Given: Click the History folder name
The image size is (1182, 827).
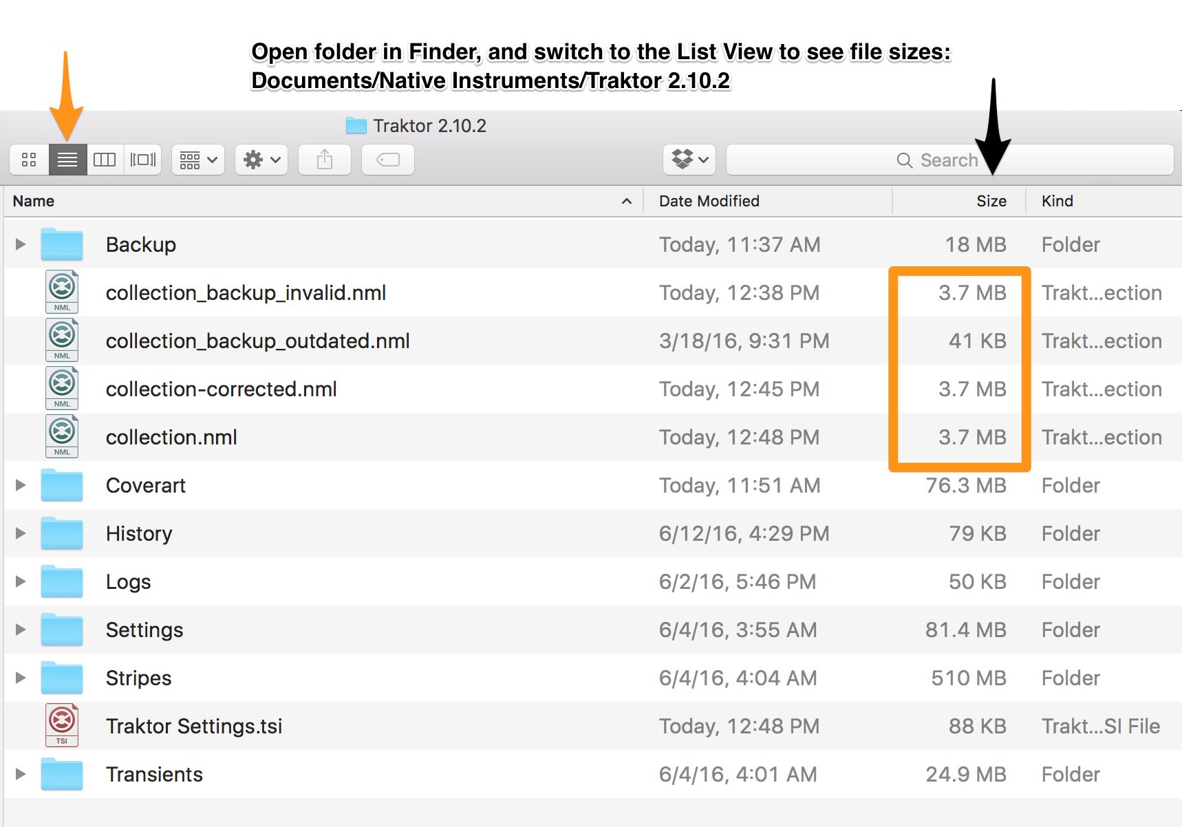Looking at the screenshot, I should (139, 534).
